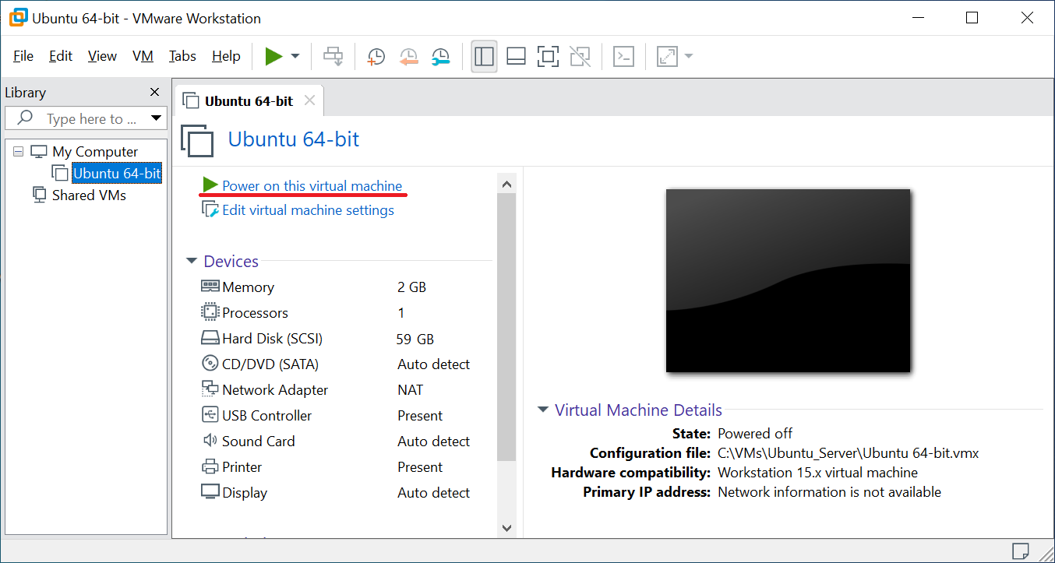
Task: Open the Edit menu
Action: tap(60, 56)
